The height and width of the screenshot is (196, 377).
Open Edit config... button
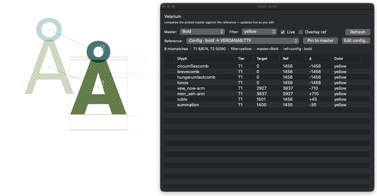click(x=356, y=40)
